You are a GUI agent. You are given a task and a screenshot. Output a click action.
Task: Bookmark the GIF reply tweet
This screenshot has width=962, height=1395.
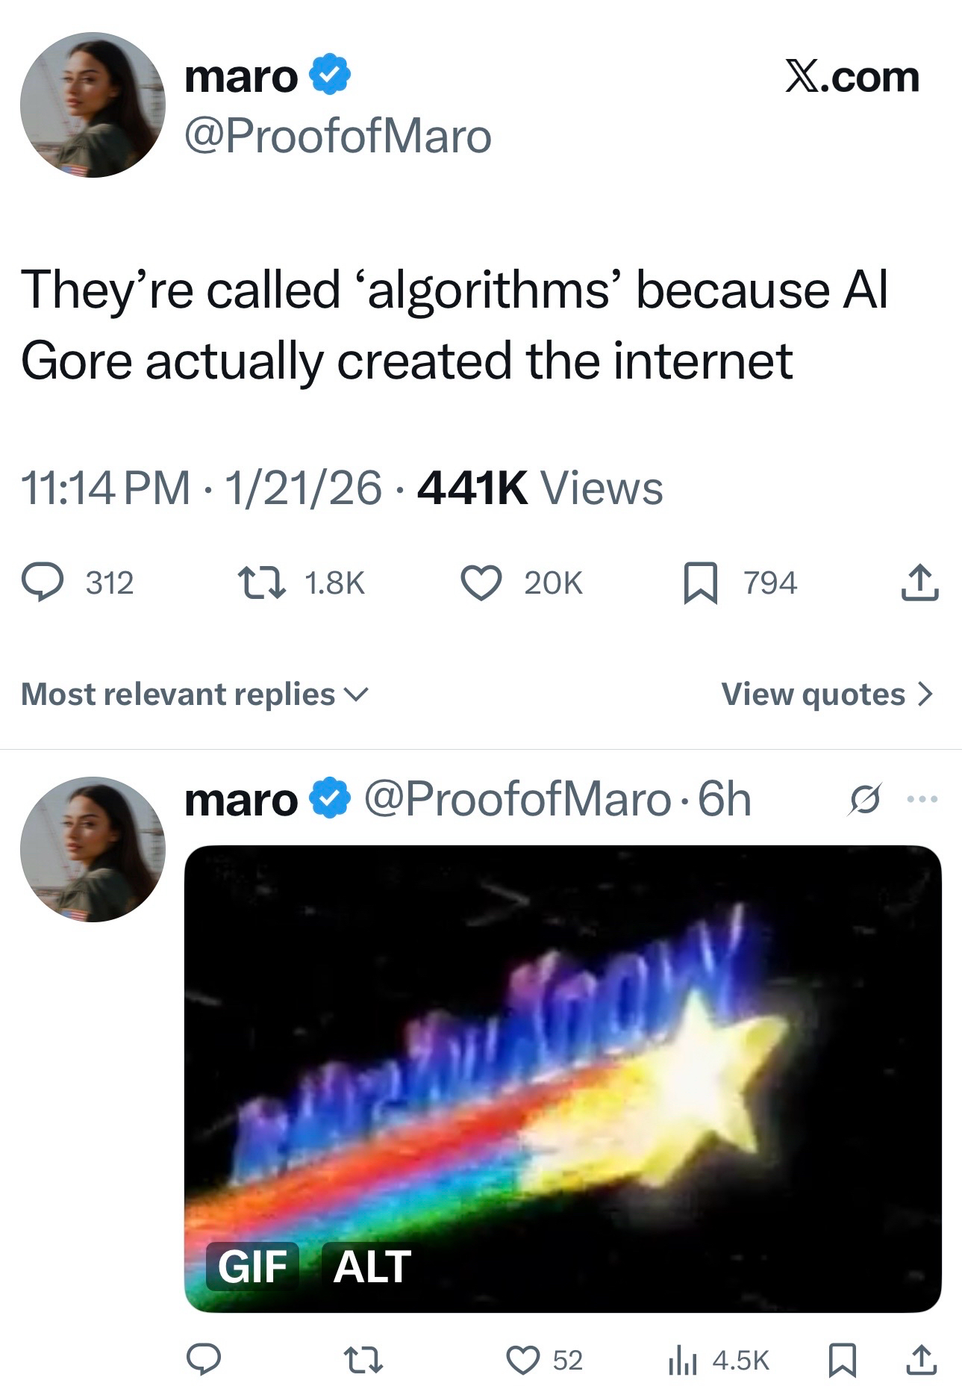[x=843, y=1361]
